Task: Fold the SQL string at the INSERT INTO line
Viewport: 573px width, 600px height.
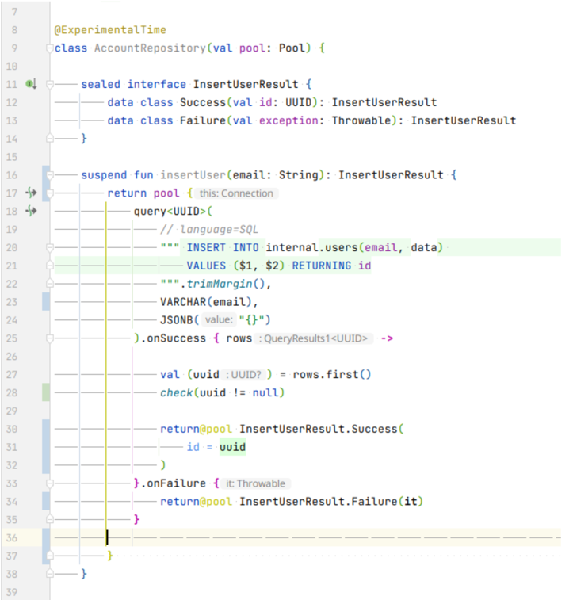Action: point(50,247)
